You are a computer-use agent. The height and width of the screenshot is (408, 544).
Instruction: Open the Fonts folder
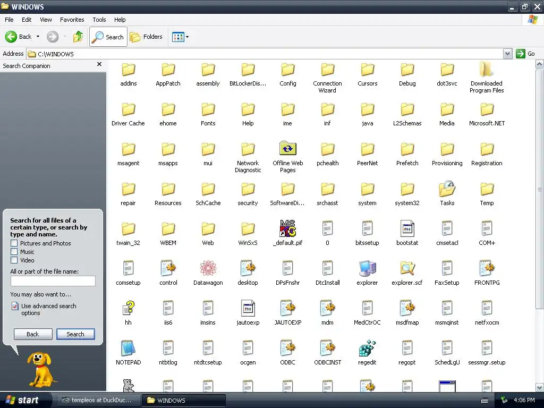coord(208,109)
